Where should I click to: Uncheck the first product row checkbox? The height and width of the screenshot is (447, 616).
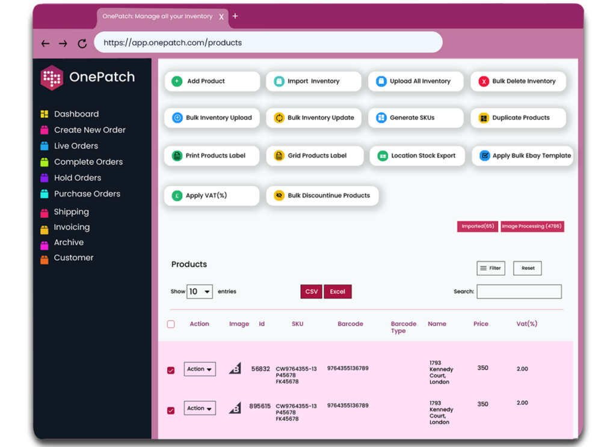(171, 371)
